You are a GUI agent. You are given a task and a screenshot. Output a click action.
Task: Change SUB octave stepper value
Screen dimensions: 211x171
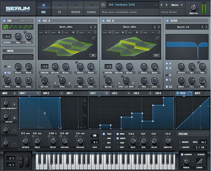pyautogui.click(x=7, y=37)
